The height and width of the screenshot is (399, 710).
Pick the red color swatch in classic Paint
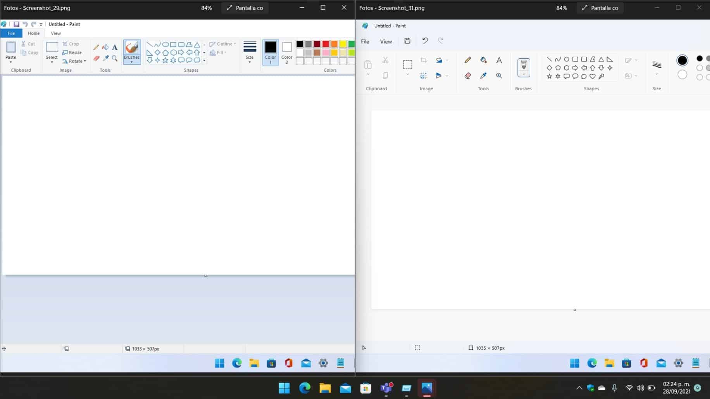click(x=326, y=44)
